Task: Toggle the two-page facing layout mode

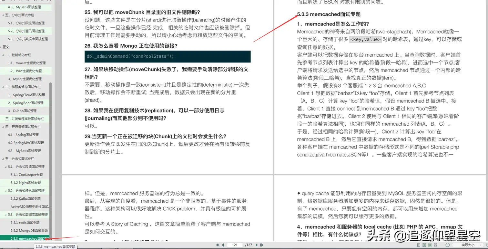Action: pyautogui.click(x=424, y=245)
